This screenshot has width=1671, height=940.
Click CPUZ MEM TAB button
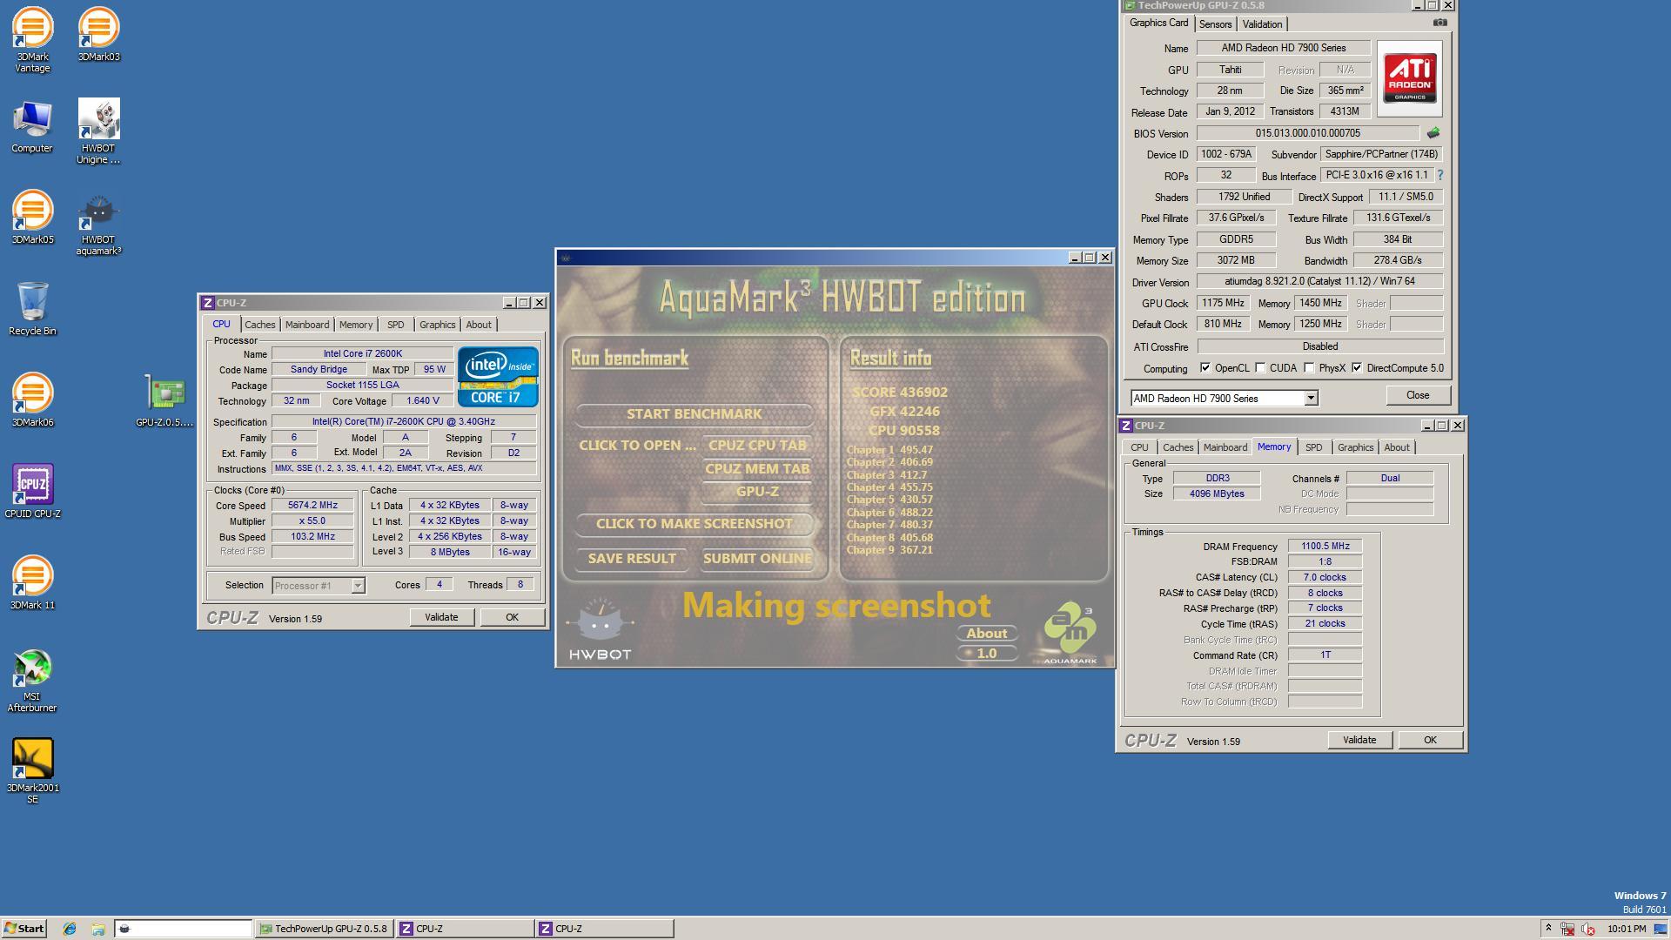click(757, 468)
